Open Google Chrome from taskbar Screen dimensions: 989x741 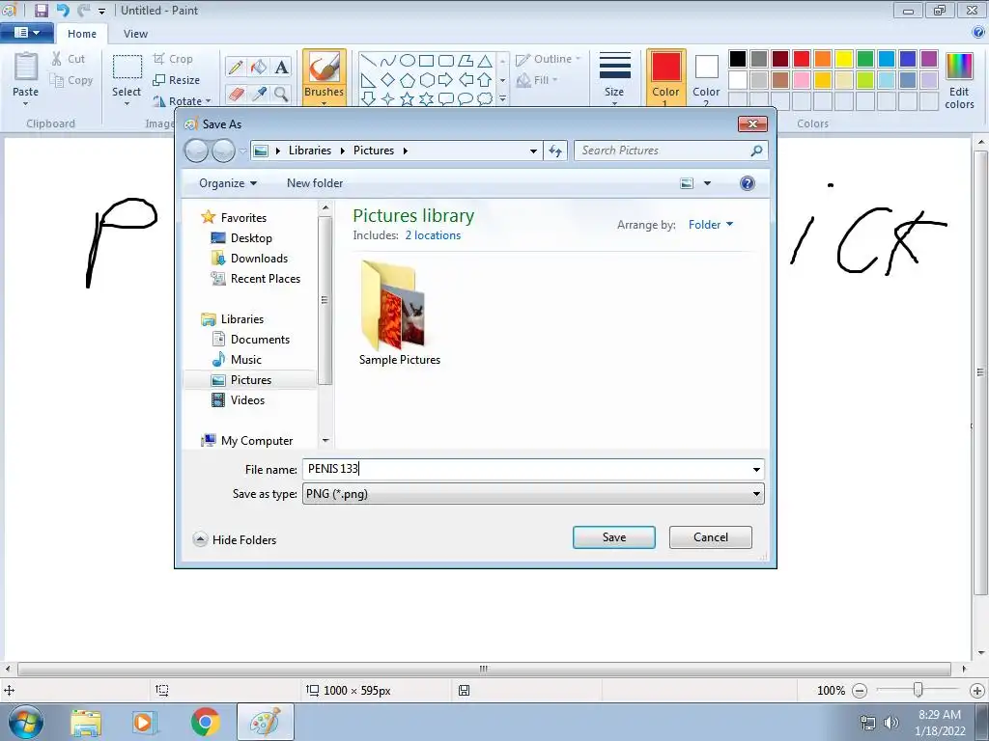(205, 722)
